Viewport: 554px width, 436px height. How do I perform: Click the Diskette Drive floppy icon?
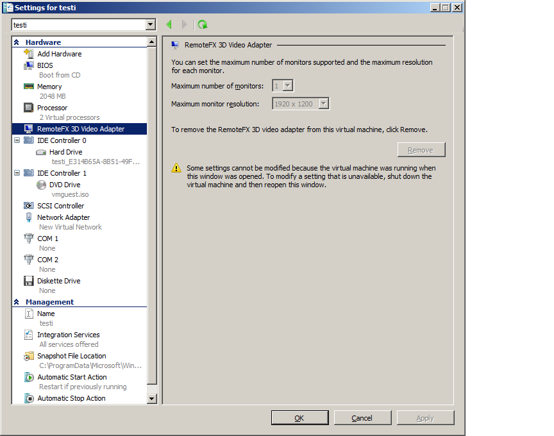point(29,281)
